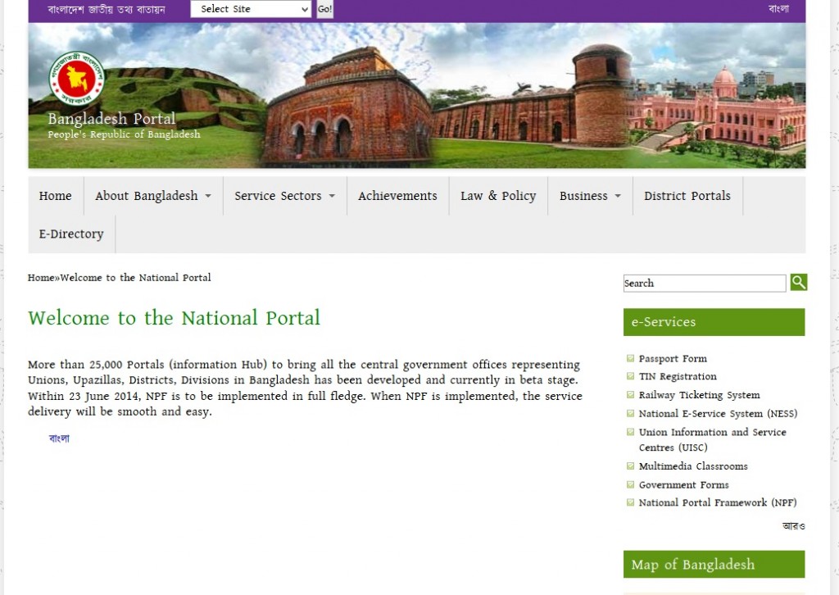Open the E-Directory menu item
Image resolution: width=839 pixels, height=595 pixels.
point(71,234)
